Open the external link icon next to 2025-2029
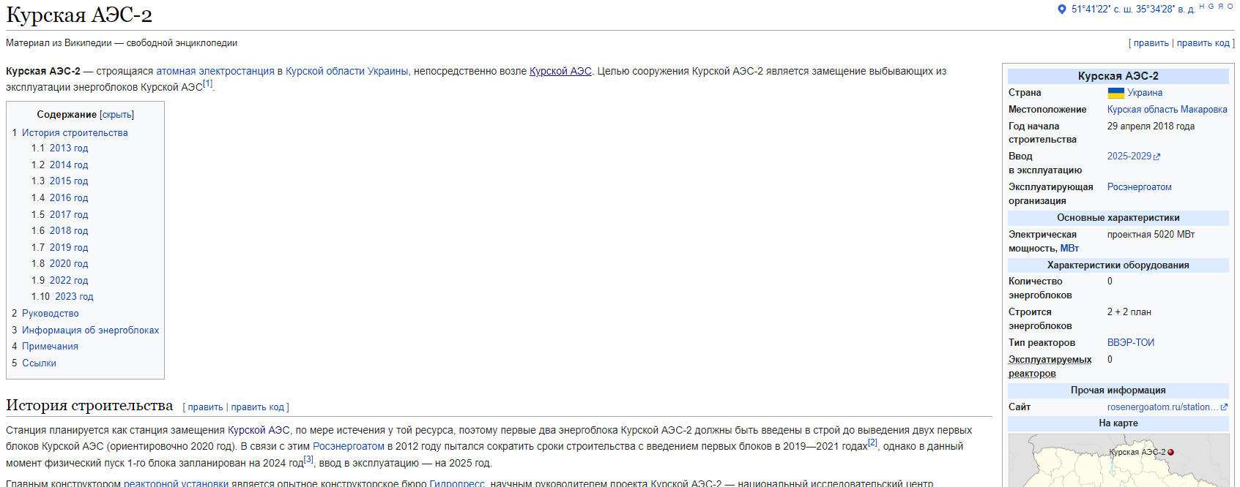 tap(1157, 156)
